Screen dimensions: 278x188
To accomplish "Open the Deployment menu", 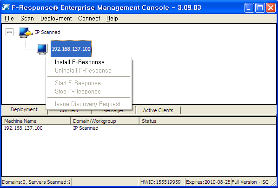I will pyautogui.click(x=56, y=19).
